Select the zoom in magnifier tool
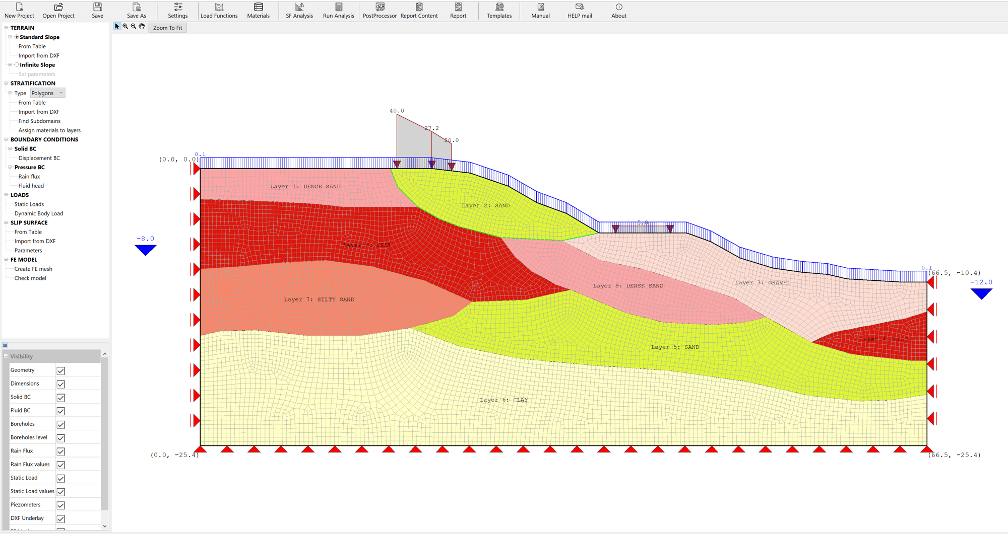 125,27
